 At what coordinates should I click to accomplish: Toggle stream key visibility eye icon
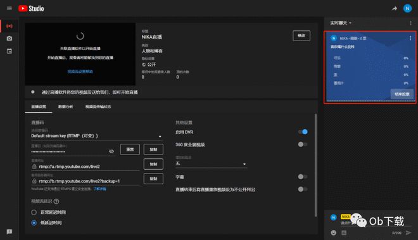111,151
